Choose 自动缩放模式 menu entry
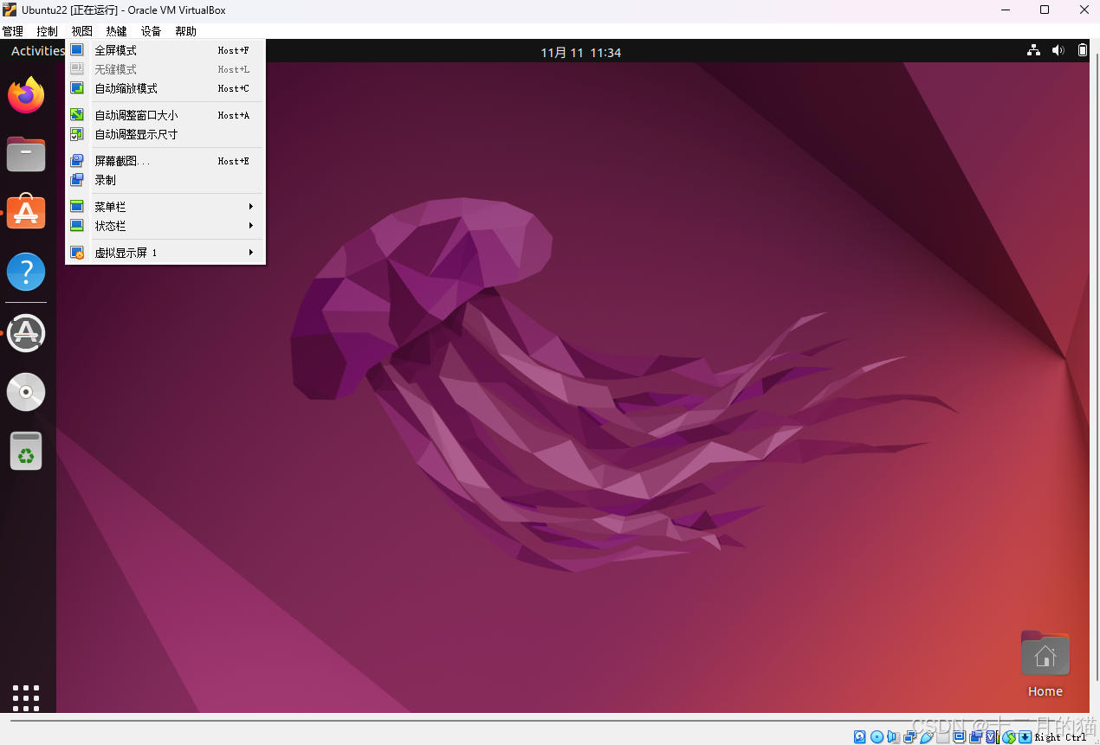The width and height of the screenshot is (1100, 745). point(165,88)
